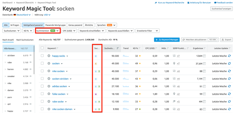234x113 pixels.
Task: Check the box for socken stricken
Action: [x=42, y=79]
